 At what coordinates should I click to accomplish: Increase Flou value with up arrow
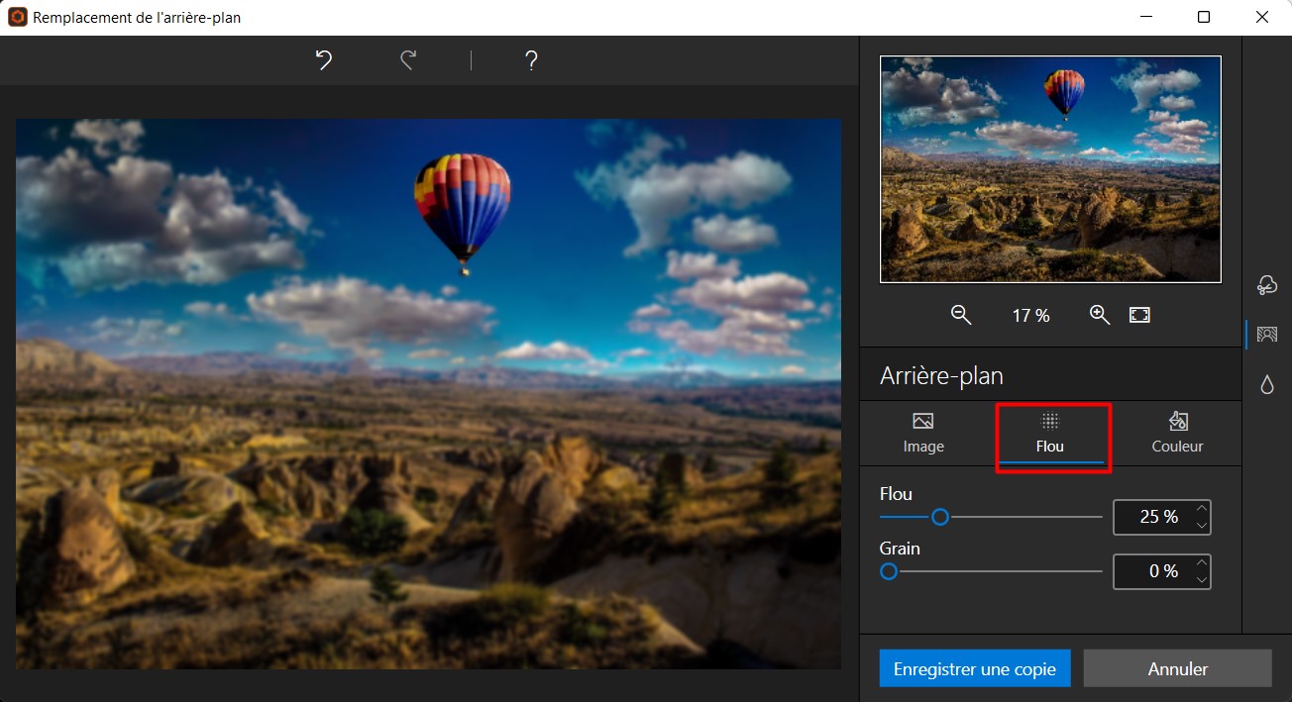click(x=1202, y=509)
